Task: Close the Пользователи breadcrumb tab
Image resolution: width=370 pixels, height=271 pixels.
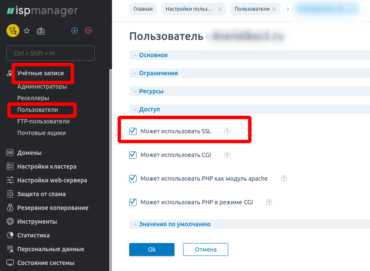Action: tap(274, 9)
